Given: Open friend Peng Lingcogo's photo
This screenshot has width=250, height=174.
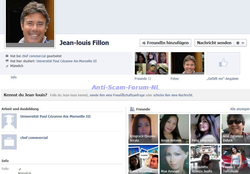Looking at the screenshot, I should 205,129.
